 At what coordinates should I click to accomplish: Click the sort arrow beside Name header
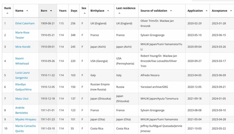point(27,11)
